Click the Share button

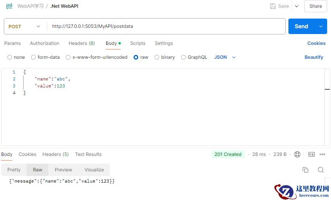(316, 6)
